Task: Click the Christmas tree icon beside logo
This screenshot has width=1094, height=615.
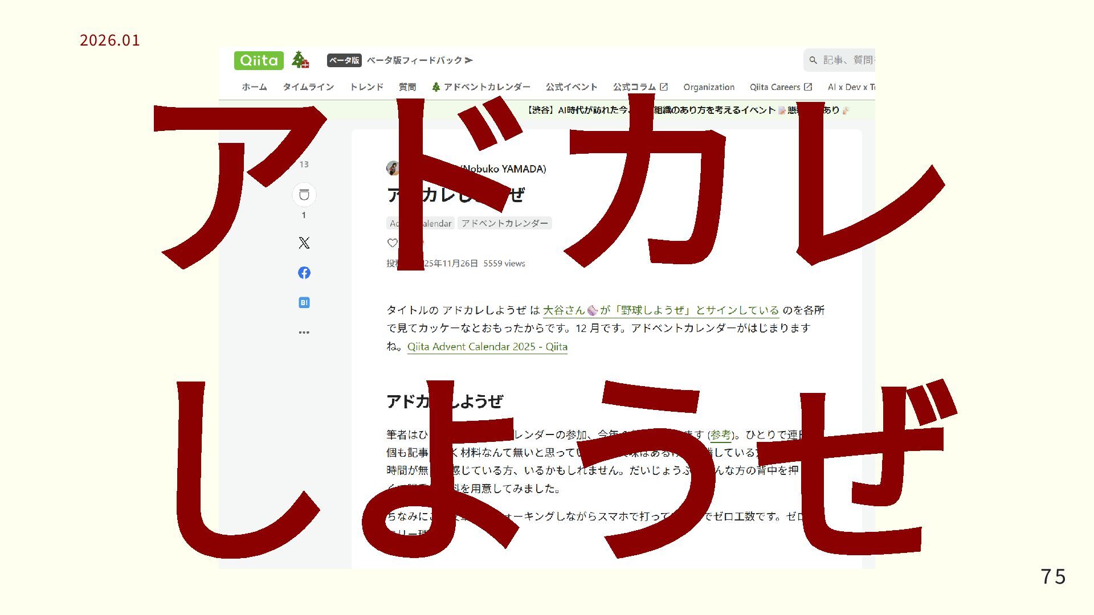Action: pyautogui.click(x=300, y=60)
